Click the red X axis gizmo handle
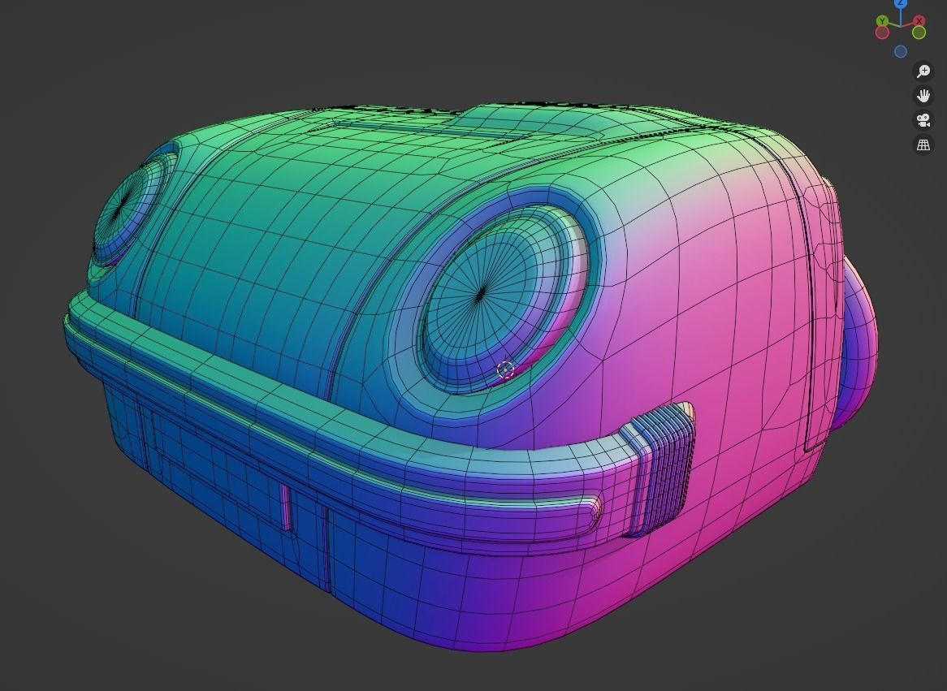 click(919, 20)
